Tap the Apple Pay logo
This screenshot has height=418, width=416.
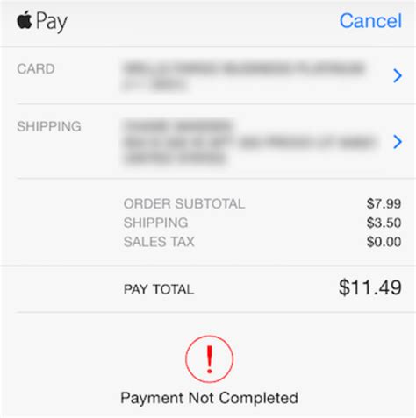42,21
